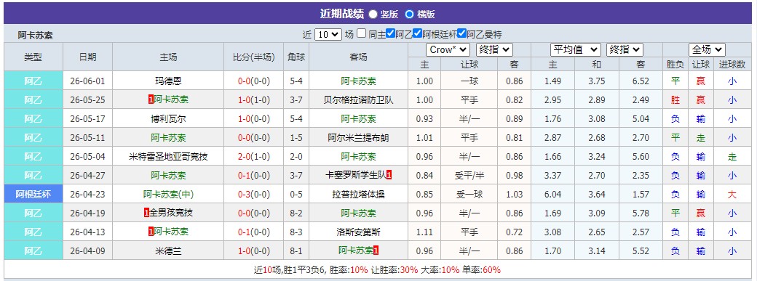Click the 胜 result on 26-05-25

pyautogui.click(x=675, y=99)
